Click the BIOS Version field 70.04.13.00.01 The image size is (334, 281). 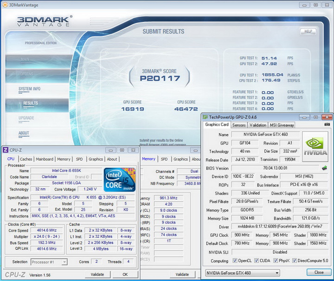(x=275, y=168)
